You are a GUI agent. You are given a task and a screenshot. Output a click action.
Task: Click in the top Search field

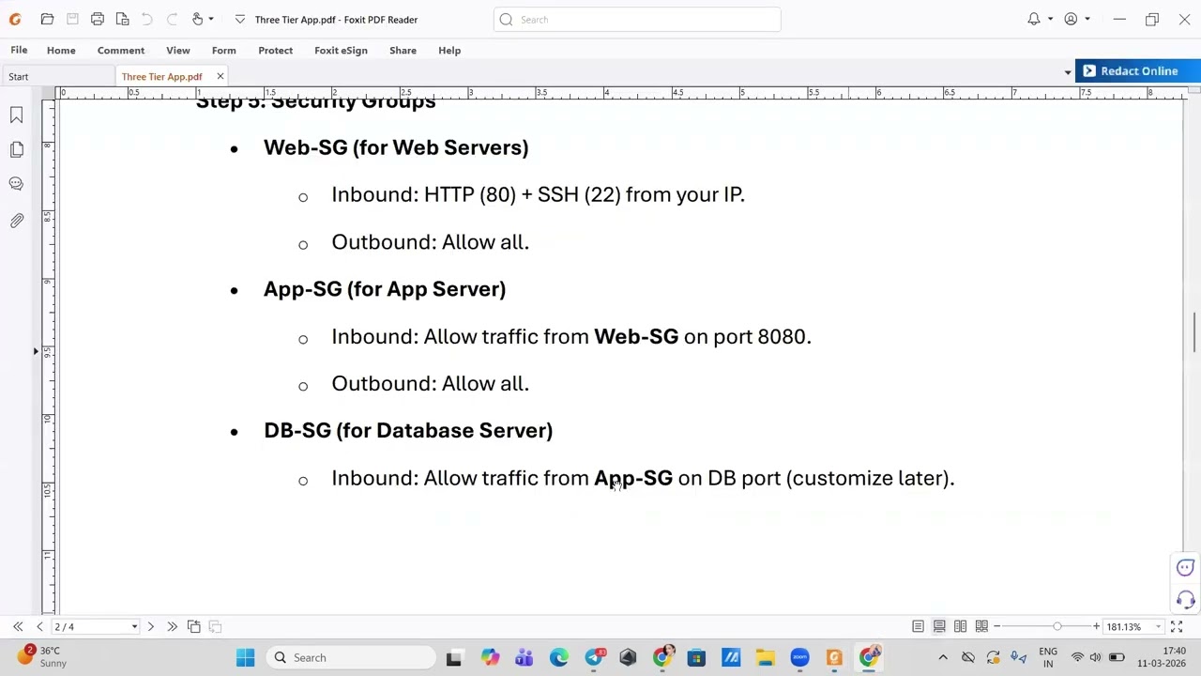click(637, 19)
